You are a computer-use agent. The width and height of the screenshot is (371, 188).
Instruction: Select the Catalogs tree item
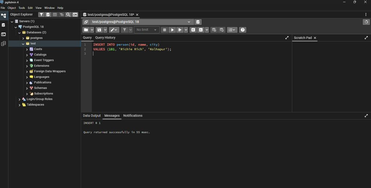coord(40,55)
